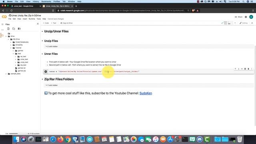Image resolution: width=256 pixels, height=144 pixels.
Task: Open the Tools menu
Action: (39, 19)
